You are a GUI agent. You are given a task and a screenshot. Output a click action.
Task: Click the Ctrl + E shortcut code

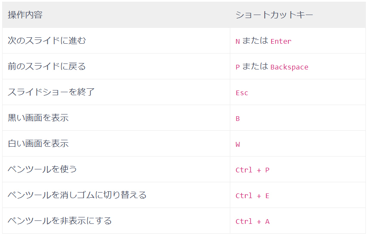coord(252,196)
